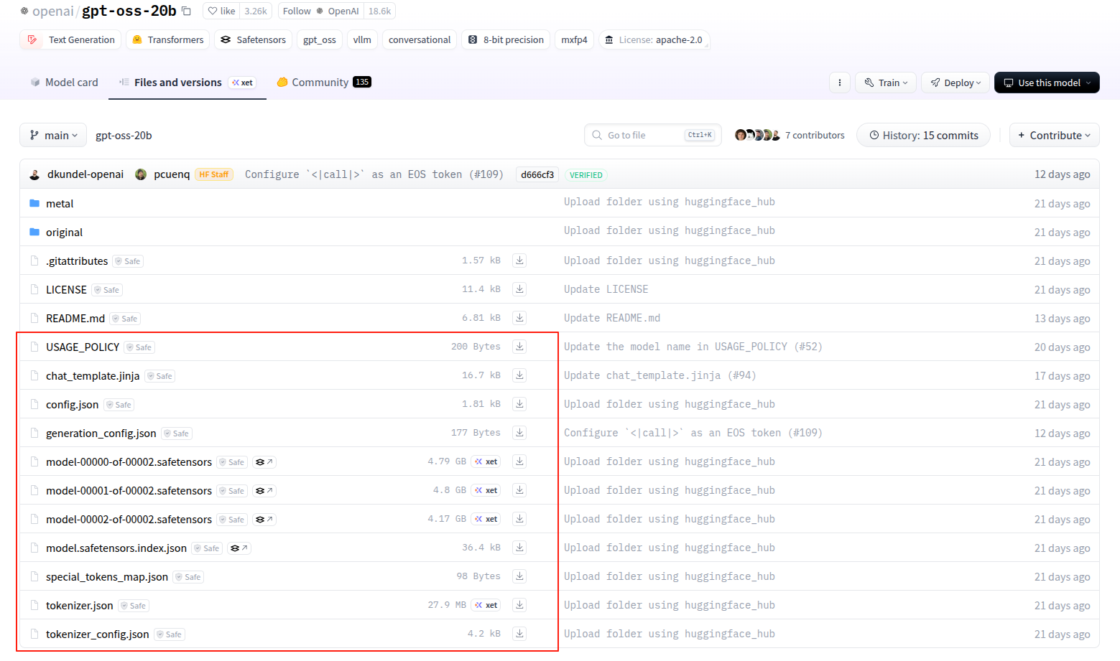Switch to the Model card tab
The height and width of the screenshot is (661, 1120).
(64, 83)
